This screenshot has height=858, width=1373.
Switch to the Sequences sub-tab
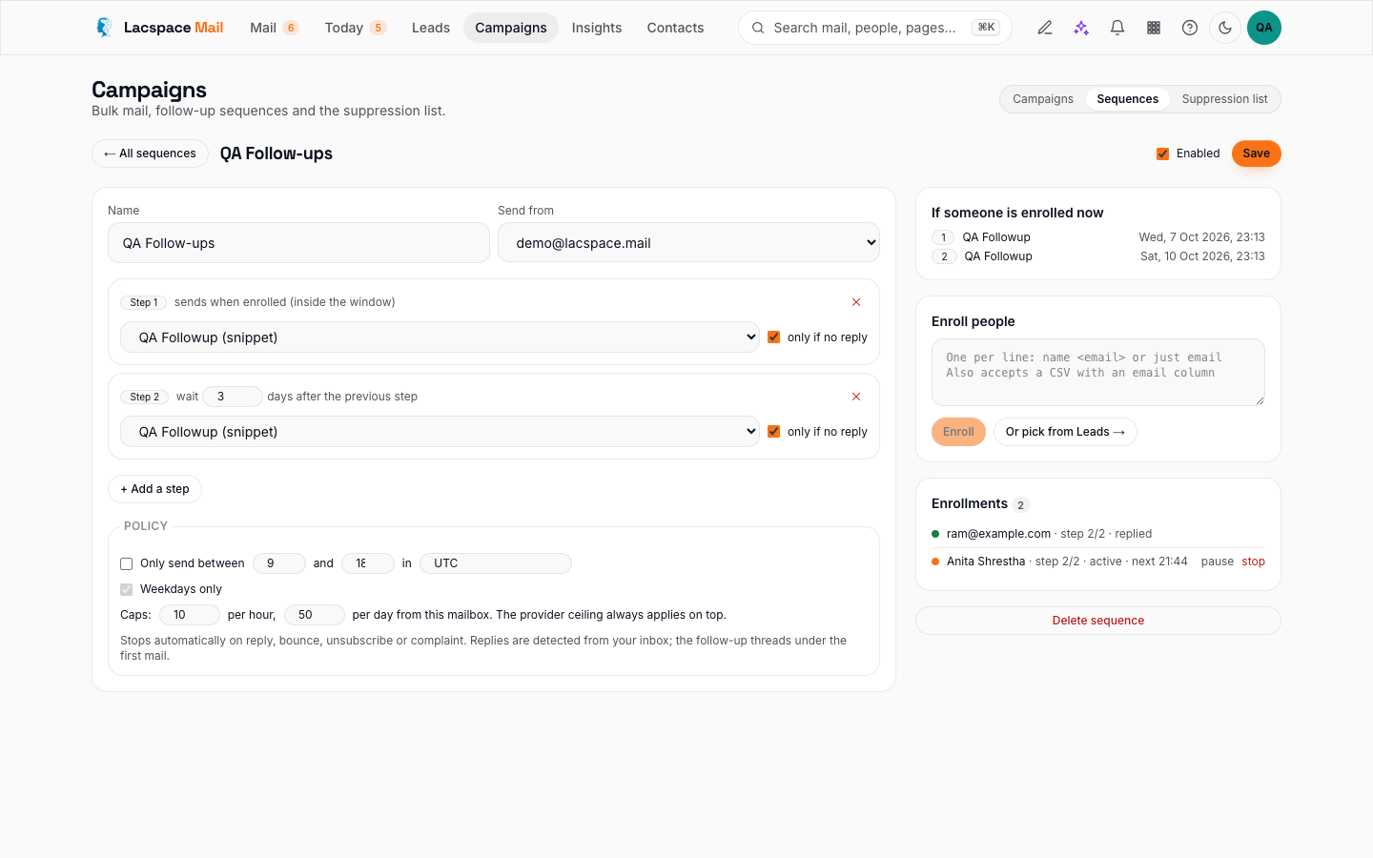coord(1128,99)
